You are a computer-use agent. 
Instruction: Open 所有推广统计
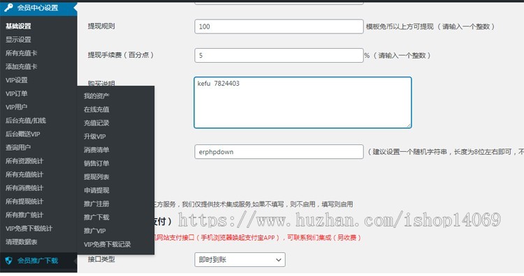24,215
